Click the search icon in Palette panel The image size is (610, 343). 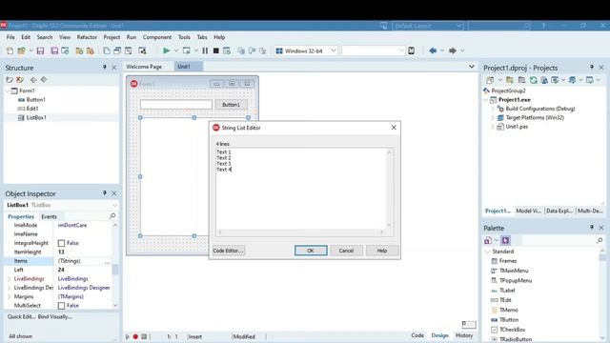click(600, 240)
